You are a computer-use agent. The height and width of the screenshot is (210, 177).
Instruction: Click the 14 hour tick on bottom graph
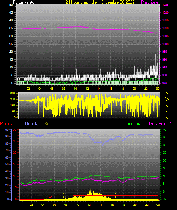click(x=100, y=205)
